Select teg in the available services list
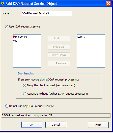Viewport: 113px width, 133px height. click(15, 41)
